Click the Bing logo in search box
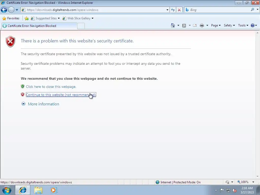This screenshot has width=260, height=195. [187, 10]
